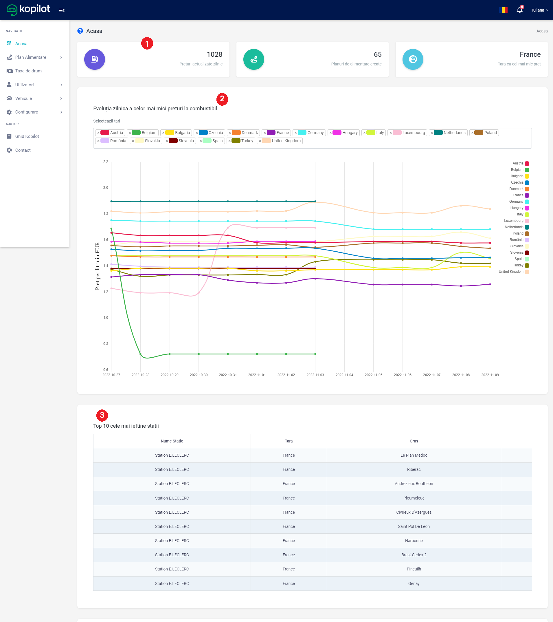Open Ghid Kopilot help page

(27, 136)
